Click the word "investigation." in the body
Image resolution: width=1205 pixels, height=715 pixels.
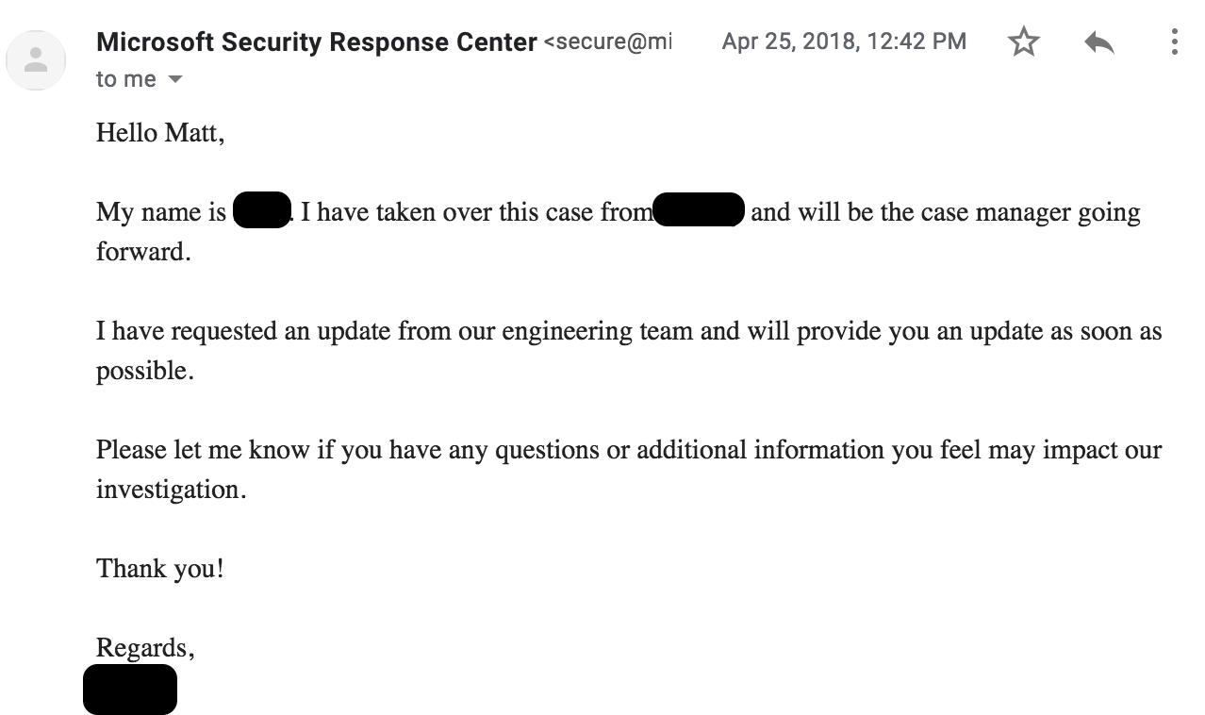pyautogui.click(x=171, y=490)
